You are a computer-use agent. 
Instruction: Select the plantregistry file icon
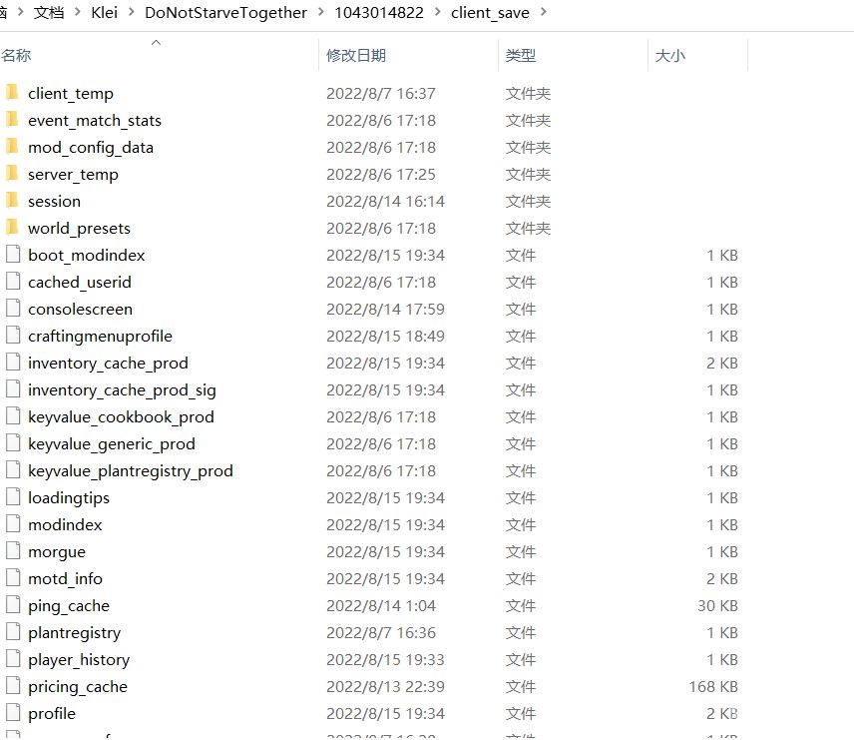(x=13, y=632)
